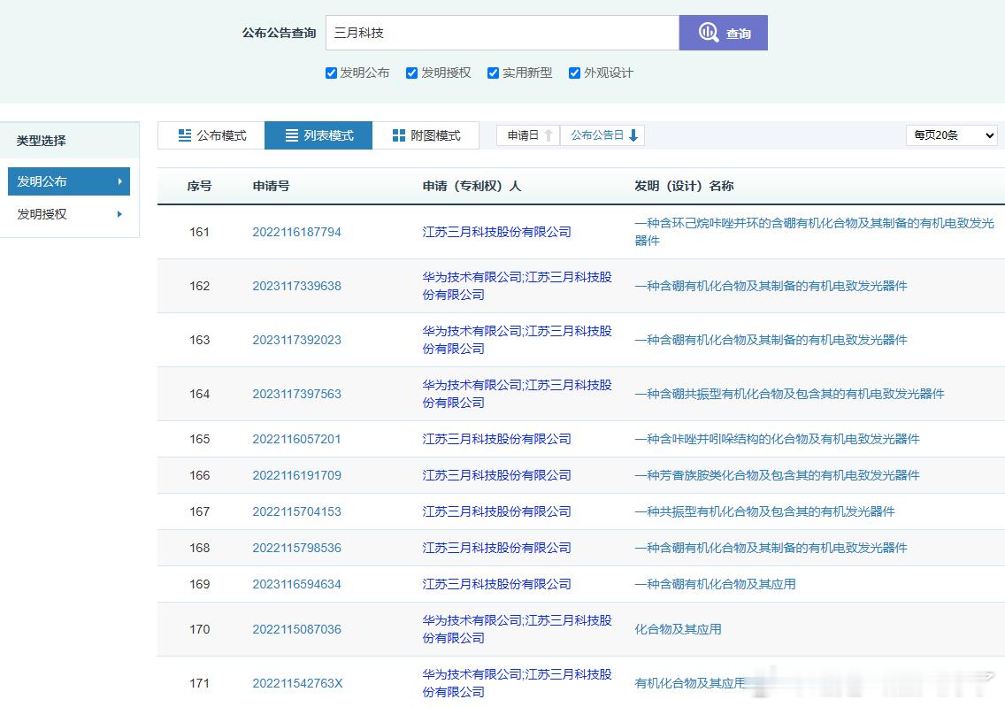The height and width of the screenshot is (707, 1005).
Task: Open title 一种含硼共振型有机化合物及包含其的有机电致发光器件
Action: pos(790,394)
